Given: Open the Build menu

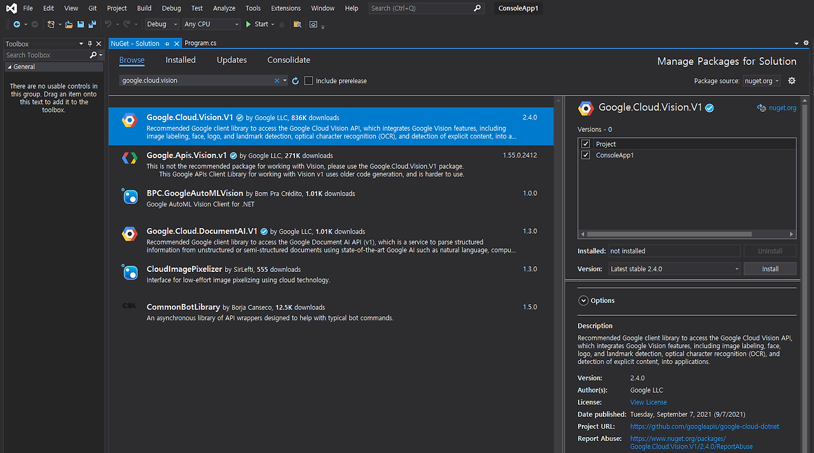Looking at the screenshot, I should [x=144, y=8].
